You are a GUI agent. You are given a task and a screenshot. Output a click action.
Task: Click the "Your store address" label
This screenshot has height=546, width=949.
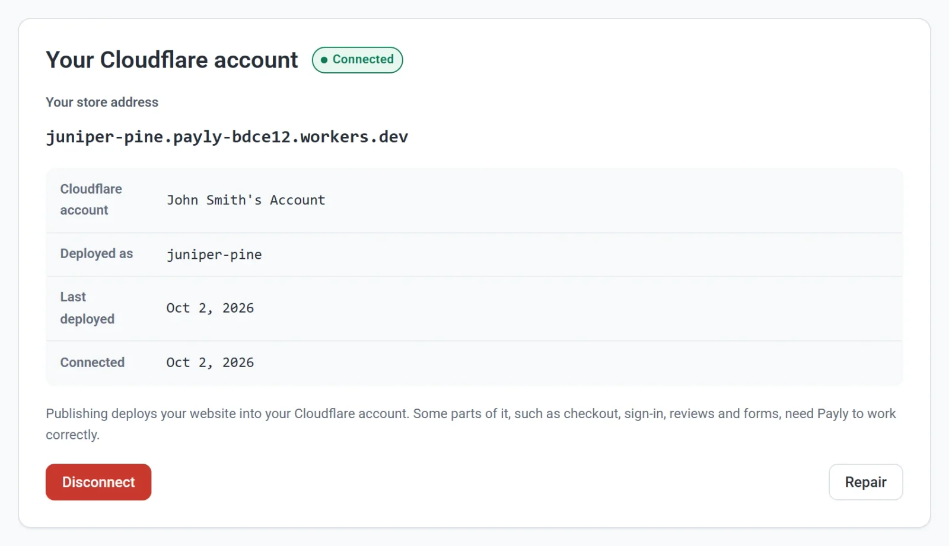click(102, 102)
